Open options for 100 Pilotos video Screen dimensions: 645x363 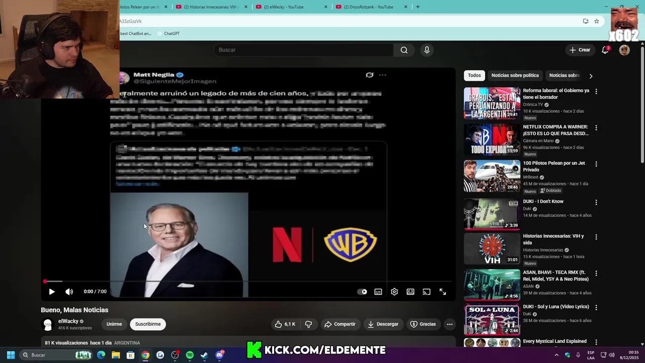pyautogui.click(x=596, y=164)
